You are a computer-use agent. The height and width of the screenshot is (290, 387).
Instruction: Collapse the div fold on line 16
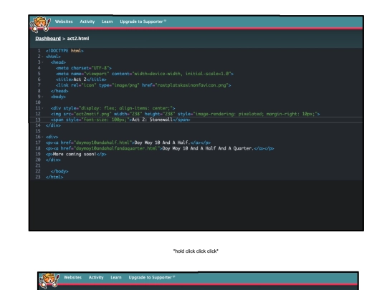(42, 137)
